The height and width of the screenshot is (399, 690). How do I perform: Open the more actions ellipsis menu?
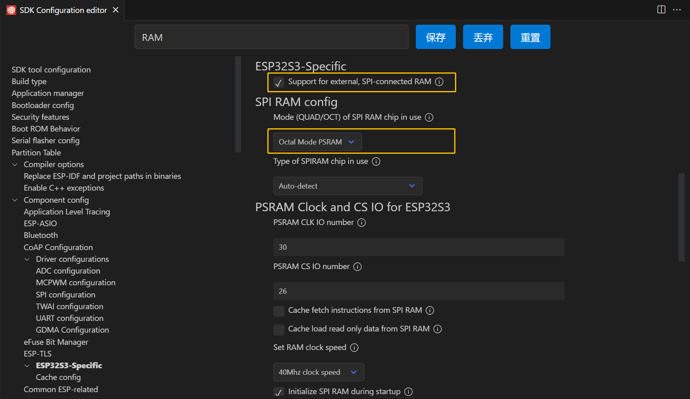[x=677, y=10]
